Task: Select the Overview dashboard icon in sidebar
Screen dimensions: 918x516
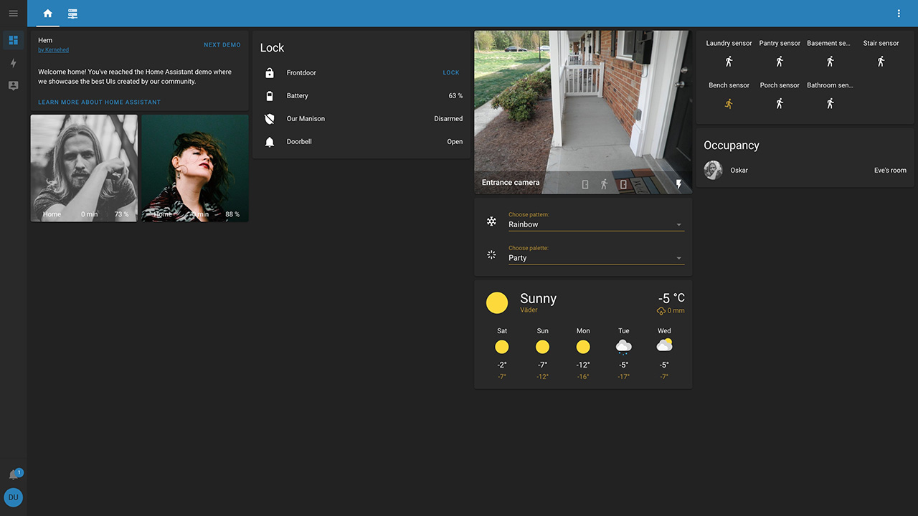Action: coord(13,40)
